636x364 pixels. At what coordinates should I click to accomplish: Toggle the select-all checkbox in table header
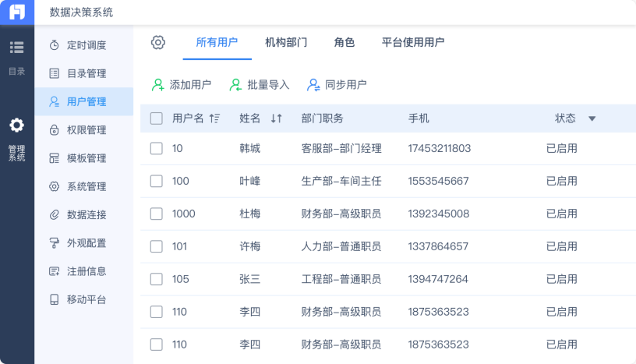pyautogui.click(x=157, y=118)
